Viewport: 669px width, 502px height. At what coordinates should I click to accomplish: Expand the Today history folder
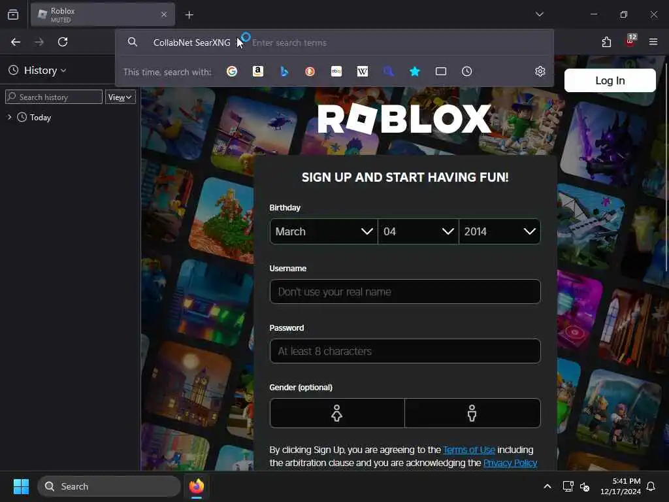(9, 117)
